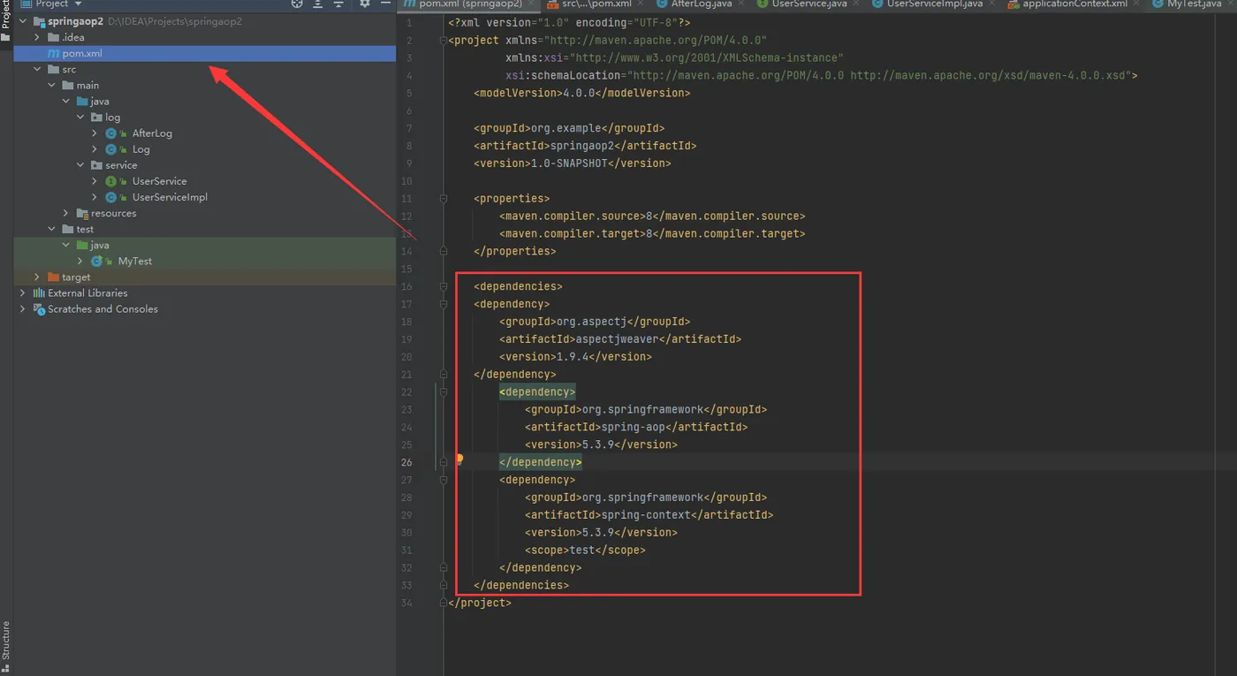Collapse the src folder
Screen dimensions: 1237x676
[x=37, y=69]
